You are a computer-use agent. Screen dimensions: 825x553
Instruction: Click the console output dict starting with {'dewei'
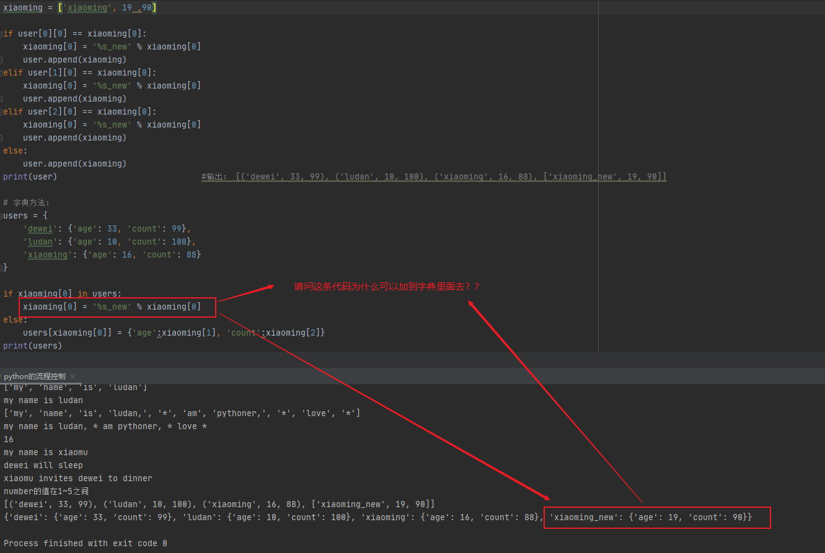(x=378, y=517)
